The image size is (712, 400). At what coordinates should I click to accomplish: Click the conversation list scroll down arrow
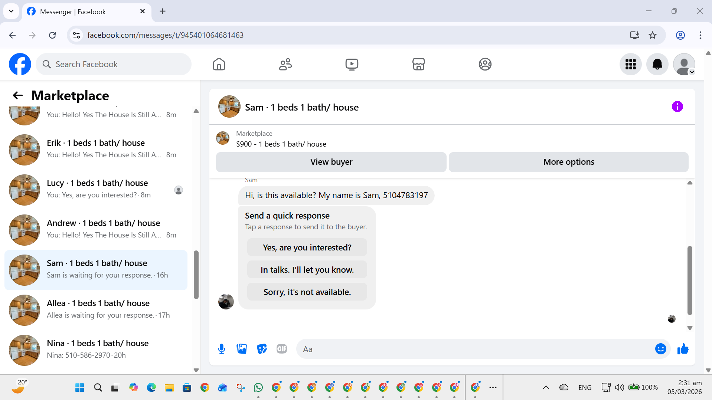coord(196,370)
